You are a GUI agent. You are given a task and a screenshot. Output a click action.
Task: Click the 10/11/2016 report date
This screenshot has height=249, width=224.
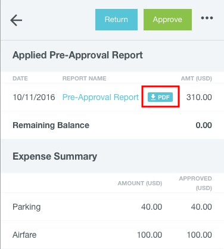coord(34,97)
